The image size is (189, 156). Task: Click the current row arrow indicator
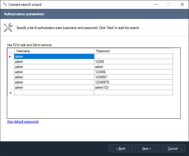[x=10, y=56]
